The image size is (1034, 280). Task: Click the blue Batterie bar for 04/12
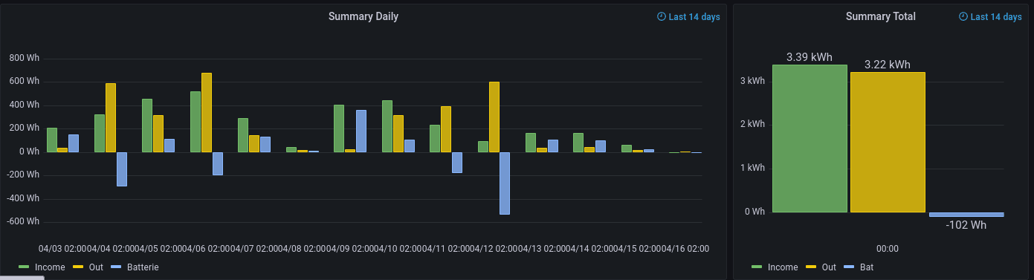(505, 183)
